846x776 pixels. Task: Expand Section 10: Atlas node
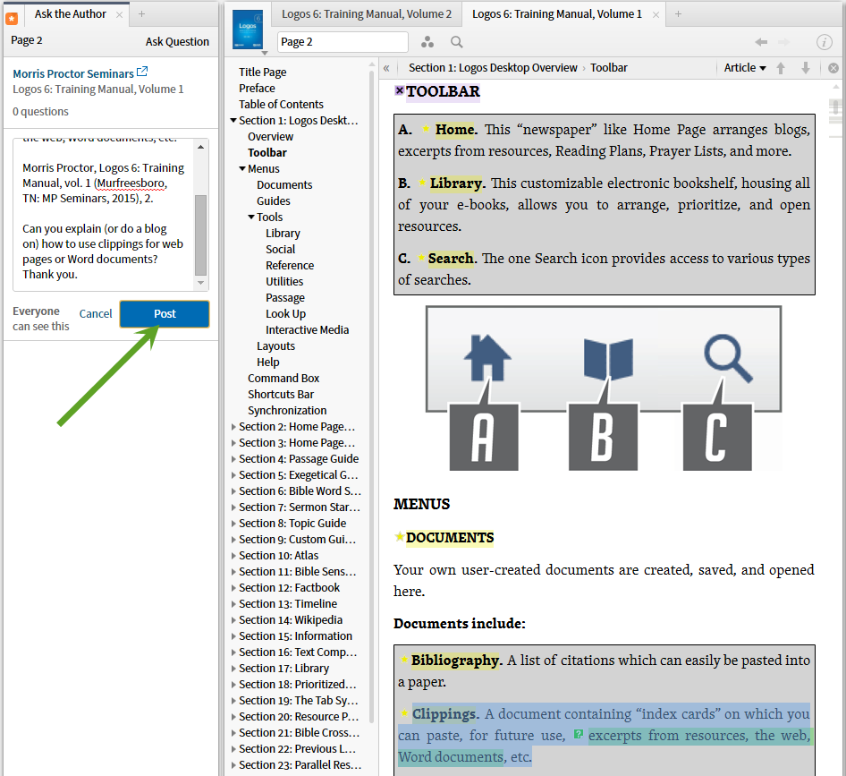pyautogui.click(x=233, y=556)
